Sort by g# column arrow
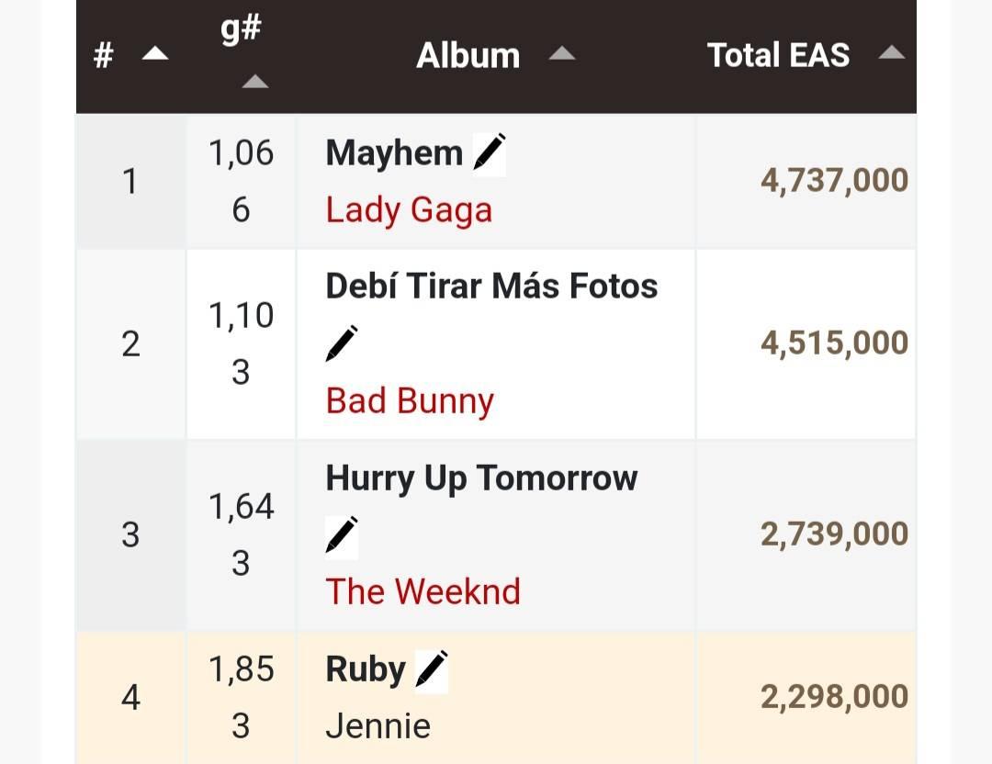The image size is (992, 764). click(x=254, y=83)
